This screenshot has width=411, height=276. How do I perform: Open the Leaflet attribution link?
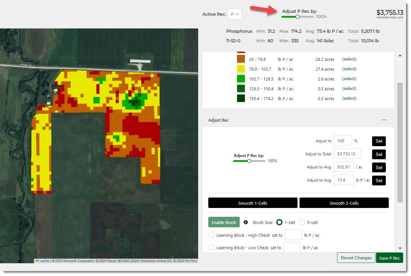click(x=44, y=261)
